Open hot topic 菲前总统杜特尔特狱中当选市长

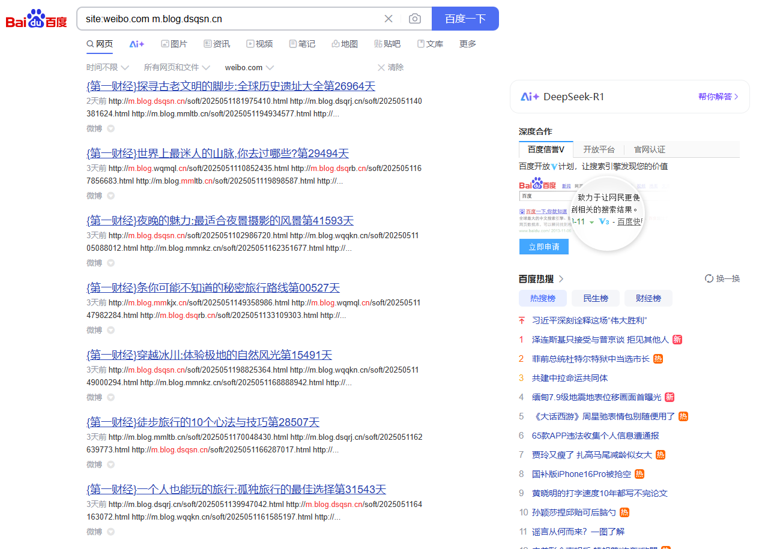coord(590,359)
